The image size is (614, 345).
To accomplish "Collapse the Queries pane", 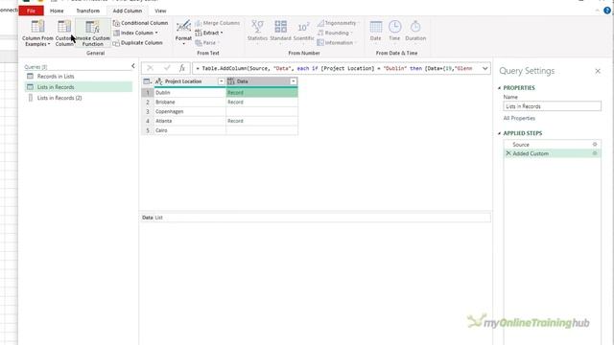I will [x=133, y=66].
